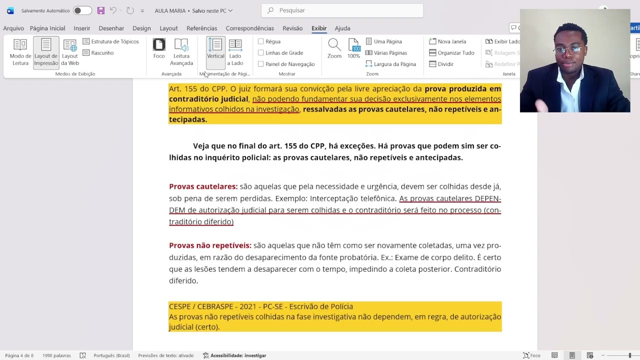Click the text 'Provas não repetíveis:'
The height and width of the screenshot is (360, 640).
[210, 245]
